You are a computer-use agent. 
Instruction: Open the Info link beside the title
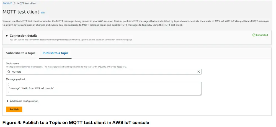coord(43,13)
